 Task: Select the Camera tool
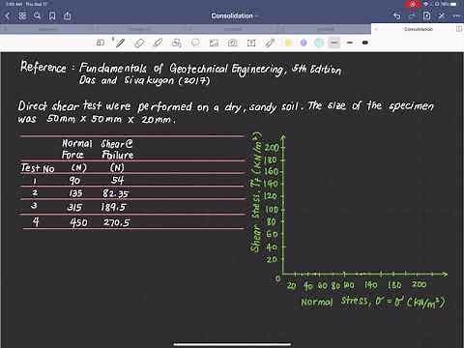coord(233,43)
